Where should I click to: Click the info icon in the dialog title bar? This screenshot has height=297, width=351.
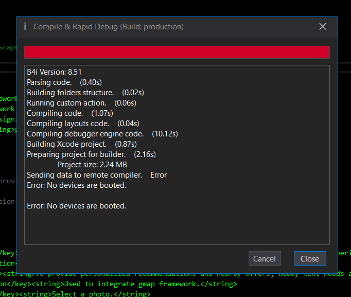(25, 27)
